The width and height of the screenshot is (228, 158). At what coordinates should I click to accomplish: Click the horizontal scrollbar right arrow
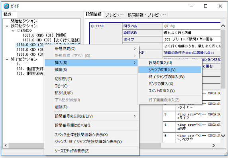(213, 145)
